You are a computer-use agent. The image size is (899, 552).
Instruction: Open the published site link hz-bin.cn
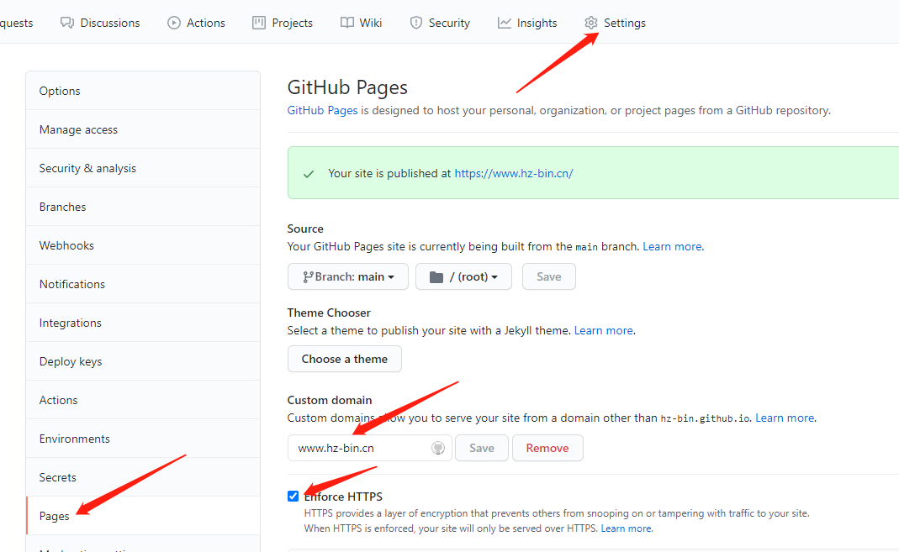click(514, 174)
